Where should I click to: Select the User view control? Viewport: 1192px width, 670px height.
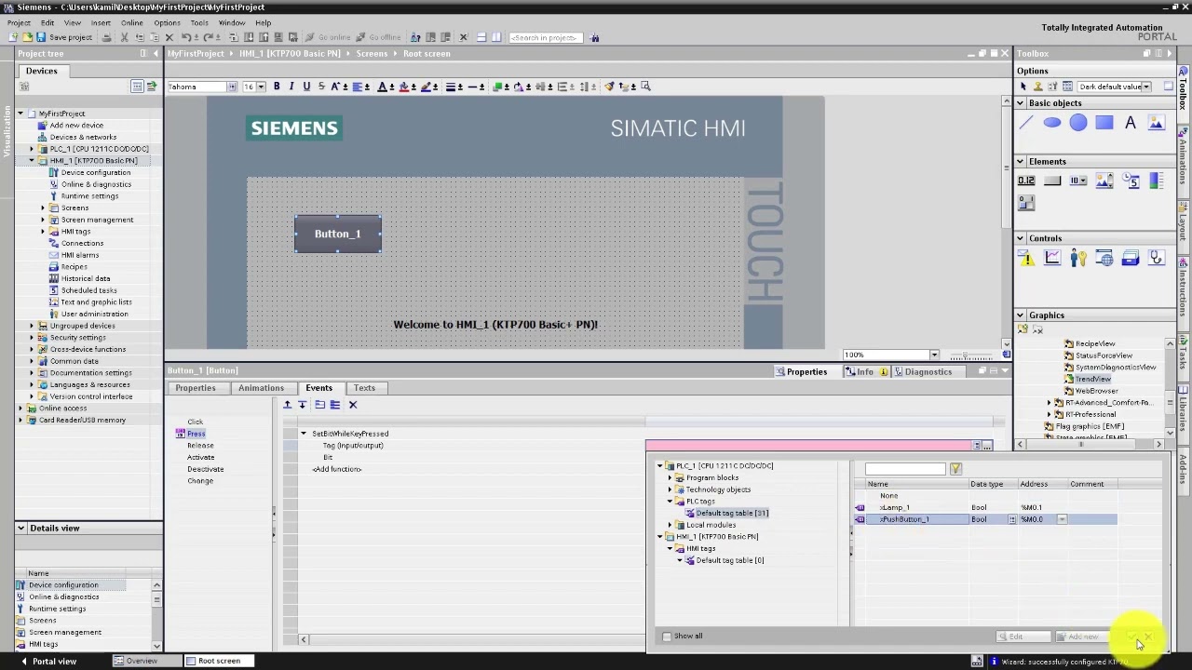pyautogui.click(x=1078, y=259)
